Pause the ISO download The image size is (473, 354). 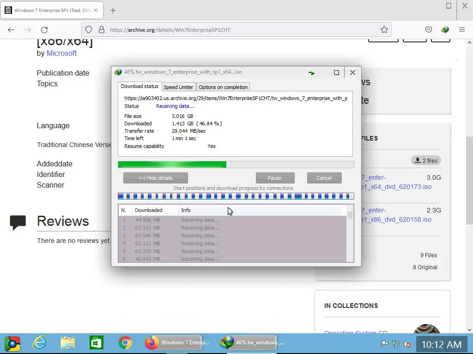[x=275, y=178]
